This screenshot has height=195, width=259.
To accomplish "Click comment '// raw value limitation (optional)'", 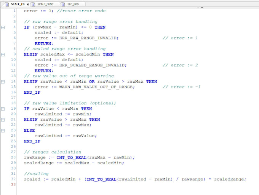I will click(70, 103).
